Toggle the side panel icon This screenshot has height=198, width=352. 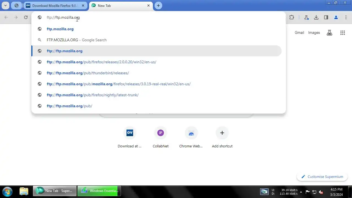tap(326, 17)
